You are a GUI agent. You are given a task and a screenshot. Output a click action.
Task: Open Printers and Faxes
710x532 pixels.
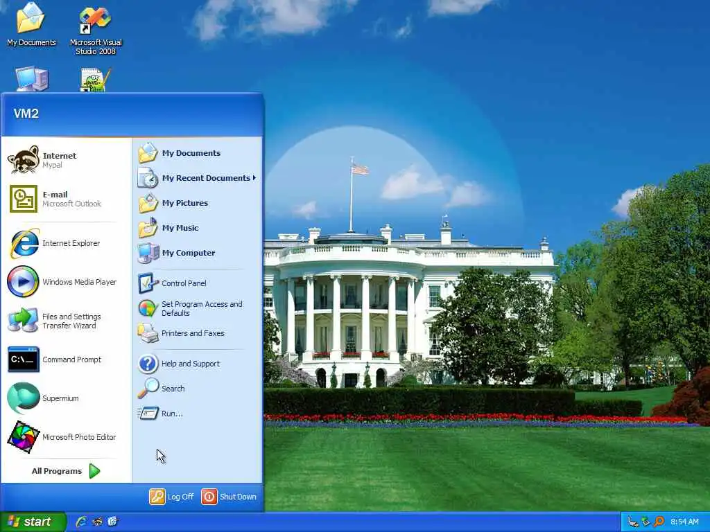tap(197, 333)
